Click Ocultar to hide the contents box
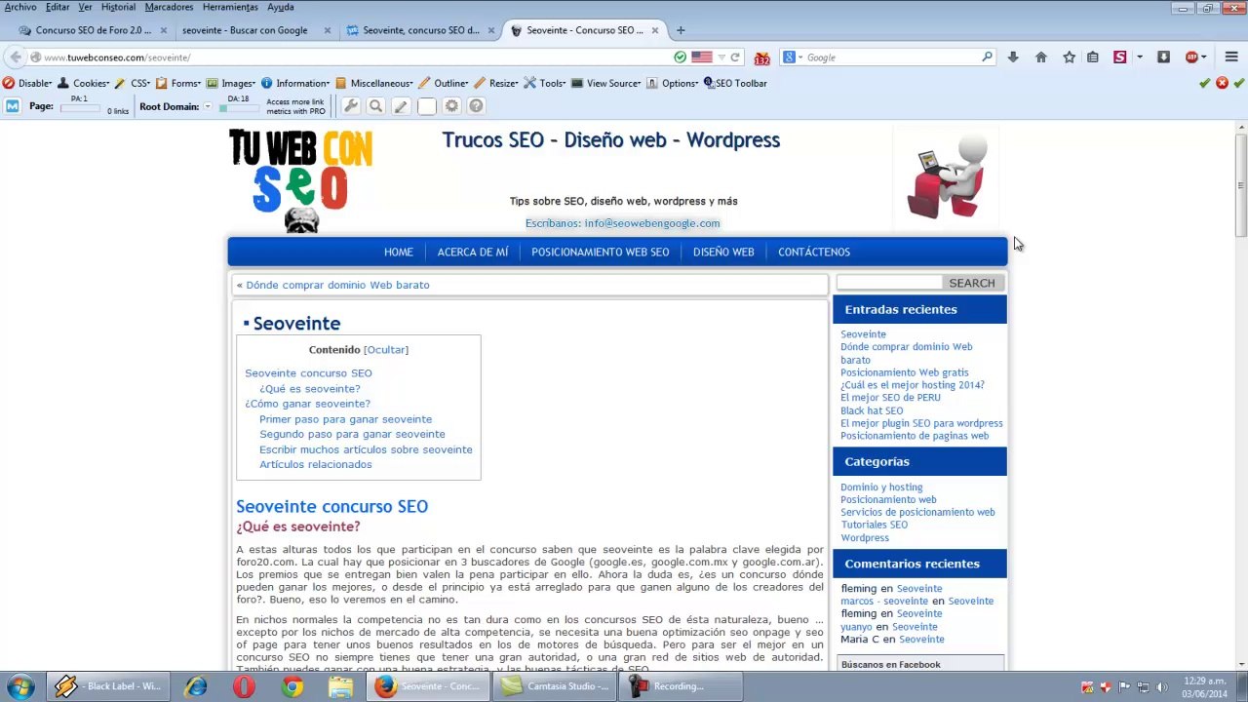This screenshot has width=1248, height=702. (x=386, y=350)
